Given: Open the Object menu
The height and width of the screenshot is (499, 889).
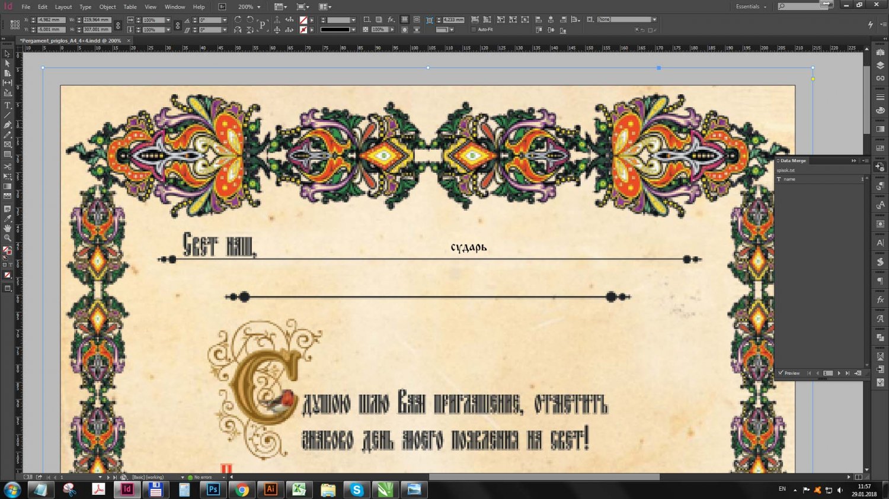Looking at the screenshot, I should [108, 7].
